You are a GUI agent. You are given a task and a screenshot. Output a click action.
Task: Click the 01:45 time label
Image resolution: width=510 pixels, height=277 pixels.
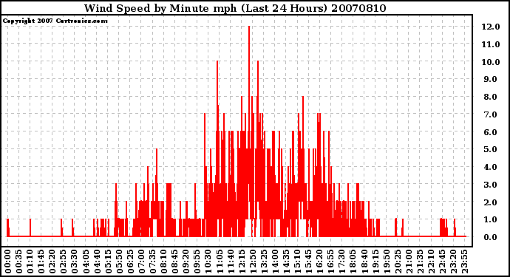pyautogui.click(x=41, y=261)
